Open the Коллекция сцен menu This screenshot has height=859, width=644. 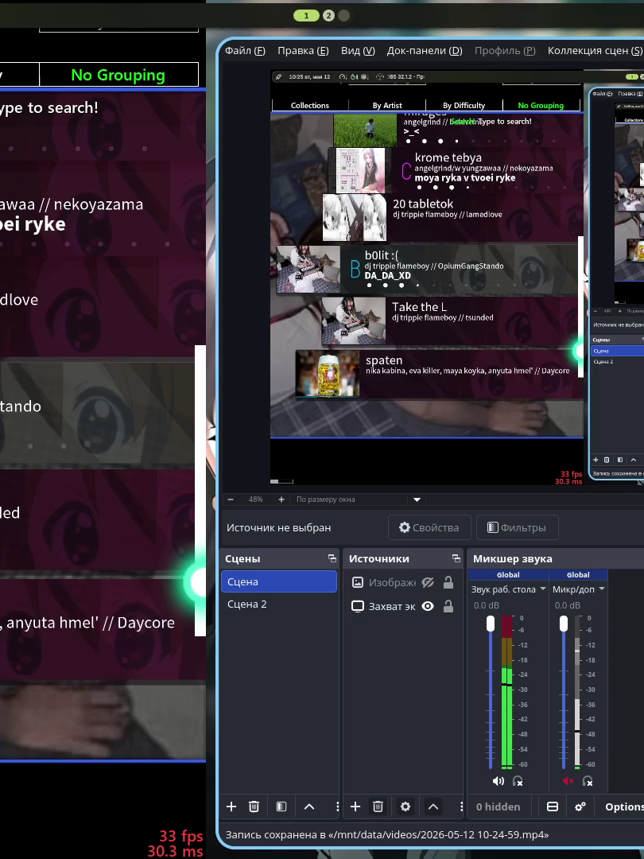pos(595,50)
